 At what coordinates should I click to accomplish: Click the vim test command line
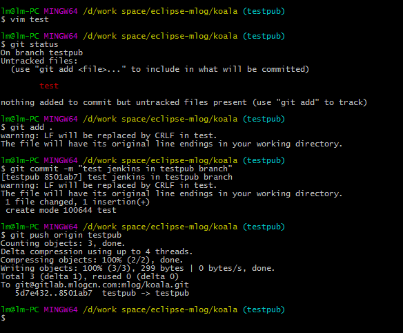coord(25,19)
